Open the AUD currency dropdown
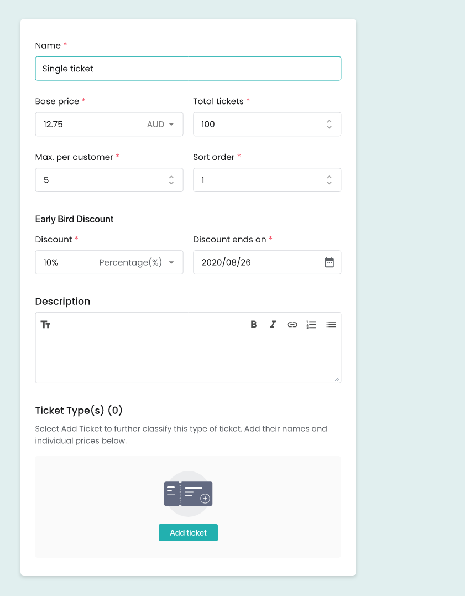Viewport: 465px width, 596px height. [160, 125]
